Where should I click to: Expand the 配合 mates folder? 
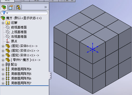[3, 65]
